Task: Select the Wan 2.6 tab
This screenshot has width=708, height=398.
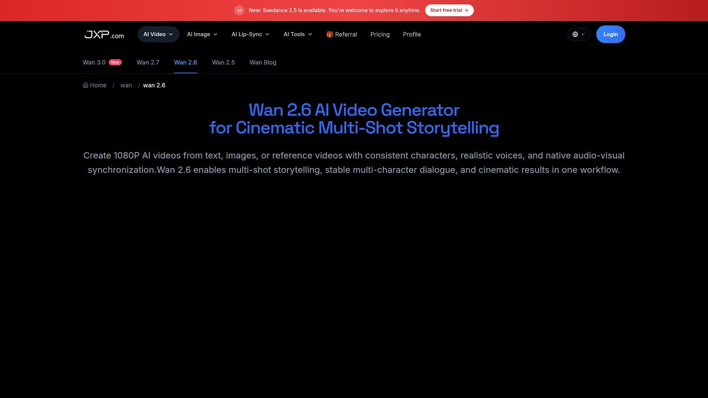Action: [x=185, y=62]
